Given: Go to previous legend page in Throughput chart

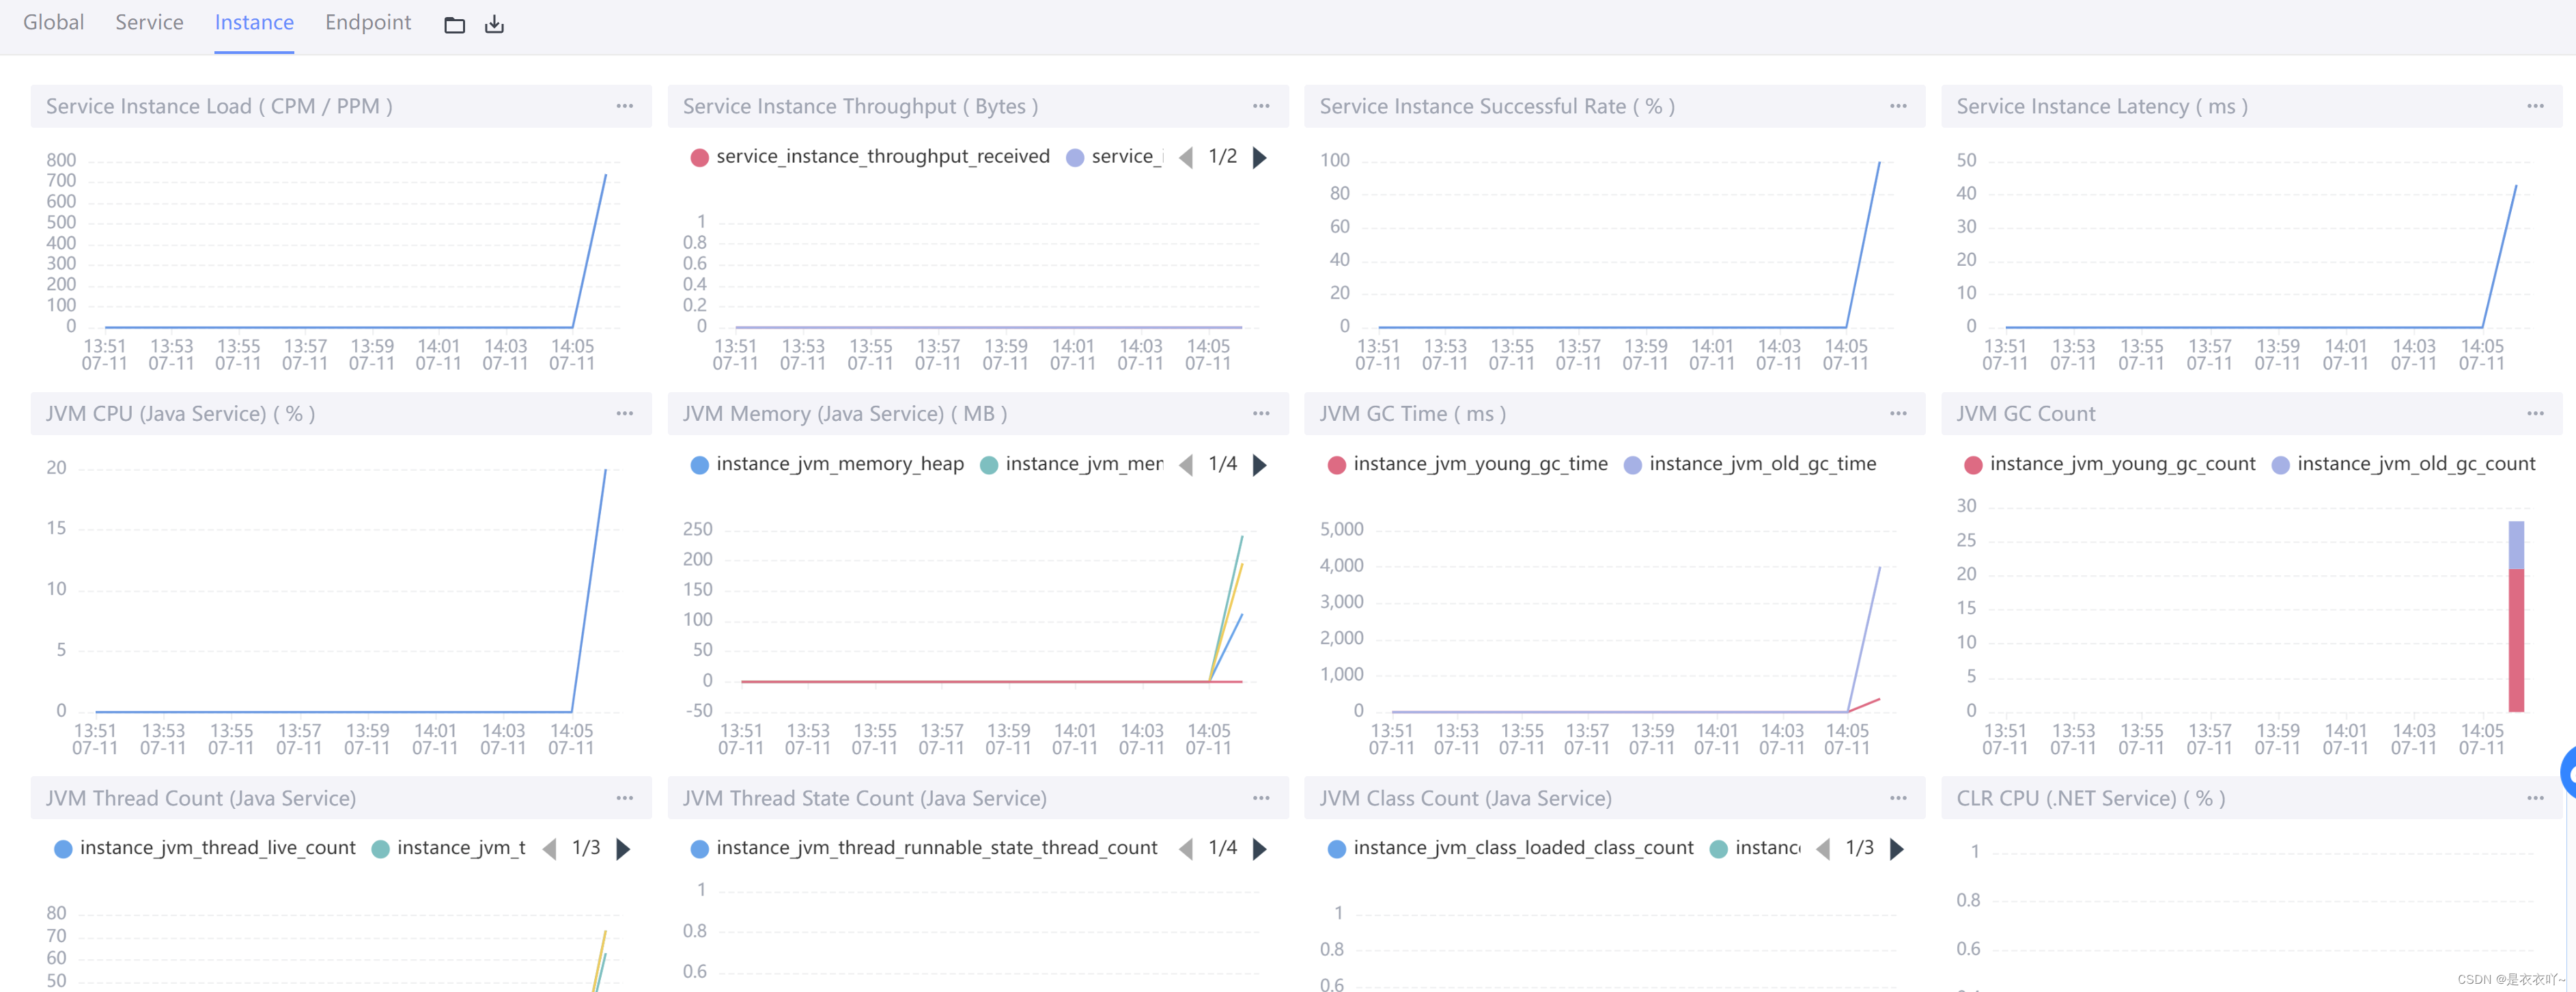Looking at the screenshot, I should 1186,157.
